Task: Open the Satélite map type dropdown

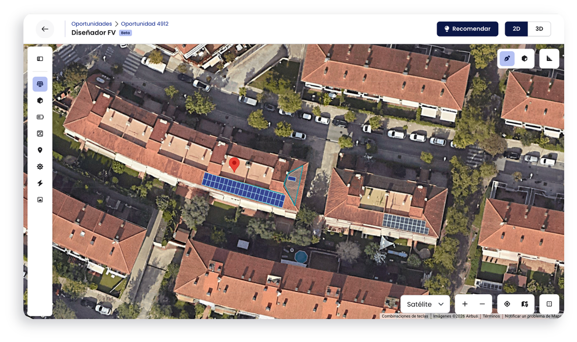Action: tap(425, 304)
